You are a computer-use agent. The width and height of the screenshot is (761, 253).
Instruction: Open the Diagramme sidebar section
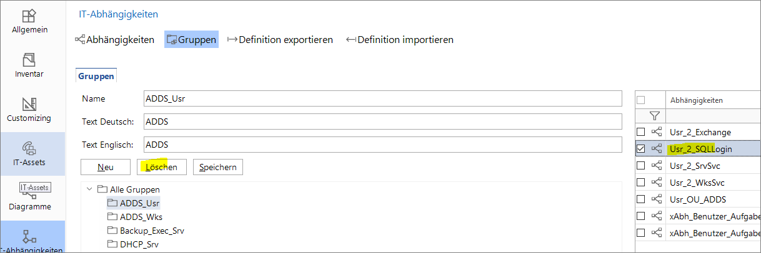pos(29,199)
